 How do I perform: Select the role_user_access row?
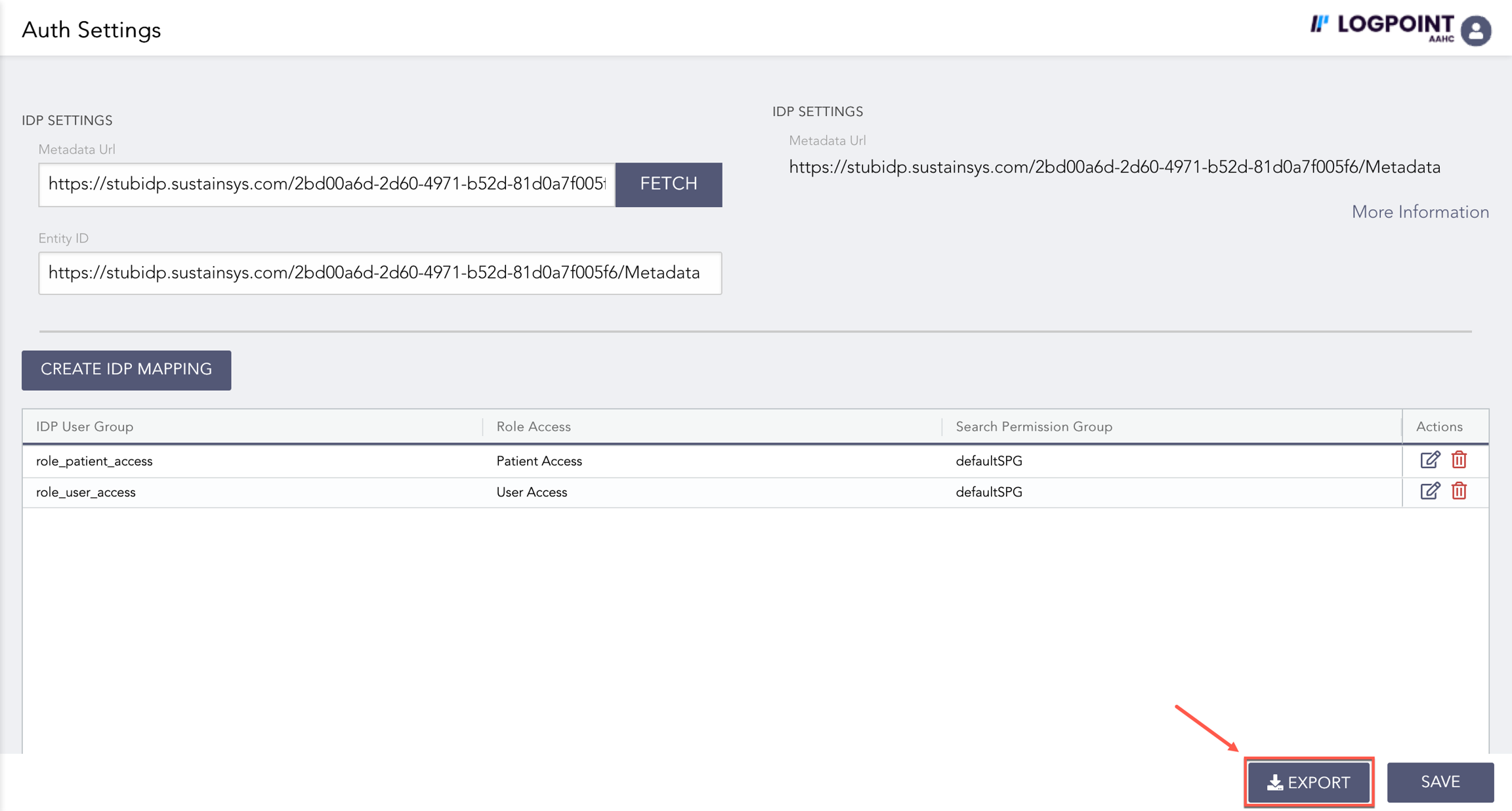[x=86, y=492]
